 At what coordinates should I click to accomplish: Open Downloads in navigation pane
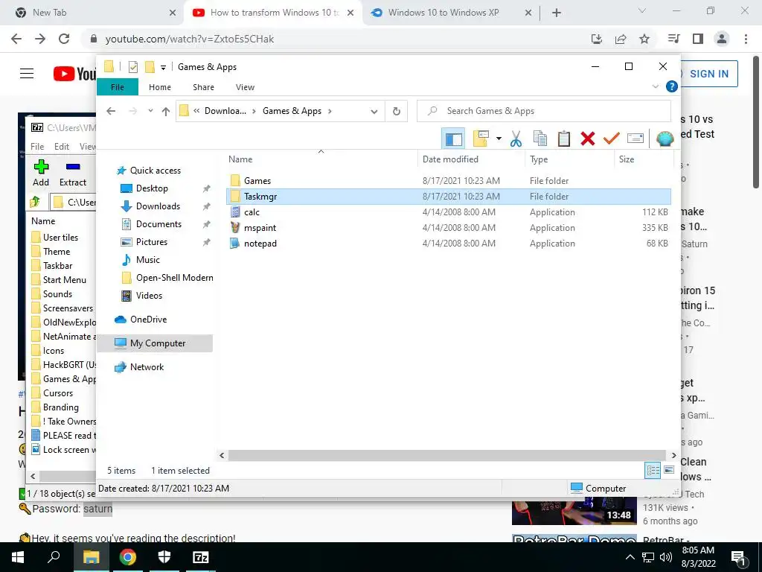point(158,206)
